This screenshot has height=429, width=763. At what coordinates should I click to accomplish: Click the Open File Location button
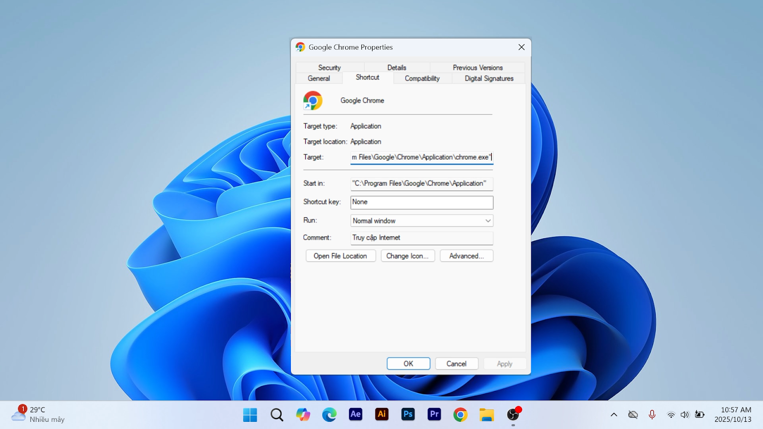point(340,256)
